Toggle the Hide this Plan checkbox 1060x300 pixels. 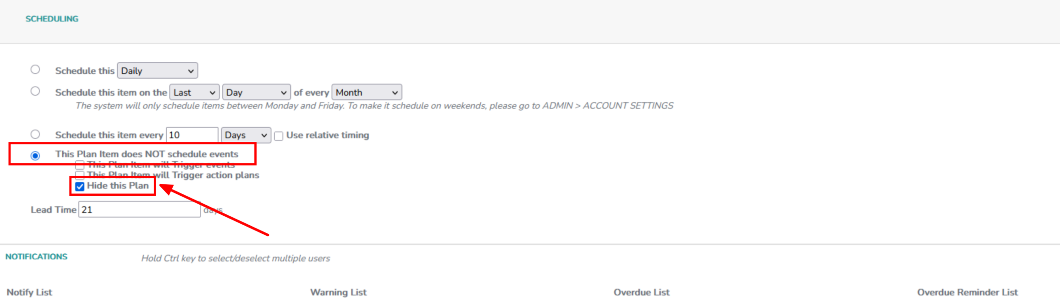(x=80, y=186)
